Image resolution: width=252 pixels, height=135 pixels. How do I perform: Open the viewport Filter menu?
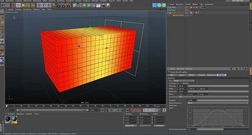click(x=43, y=9)
